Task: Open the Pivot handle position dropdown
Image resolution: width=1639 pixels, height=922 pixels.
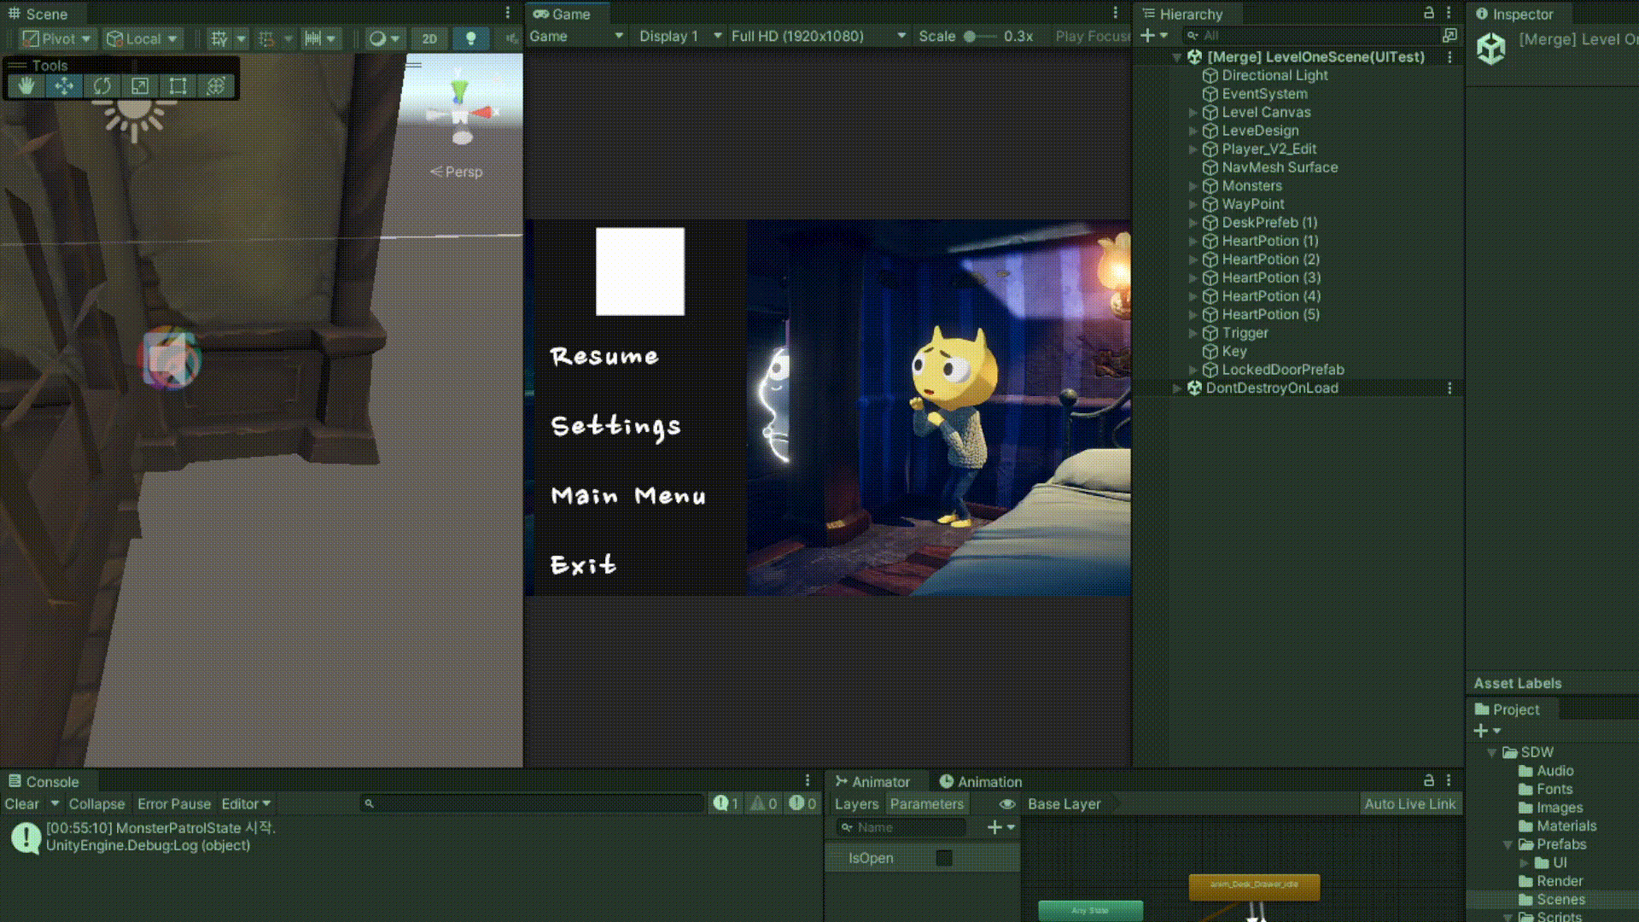Action: click(x=57, y=38)
